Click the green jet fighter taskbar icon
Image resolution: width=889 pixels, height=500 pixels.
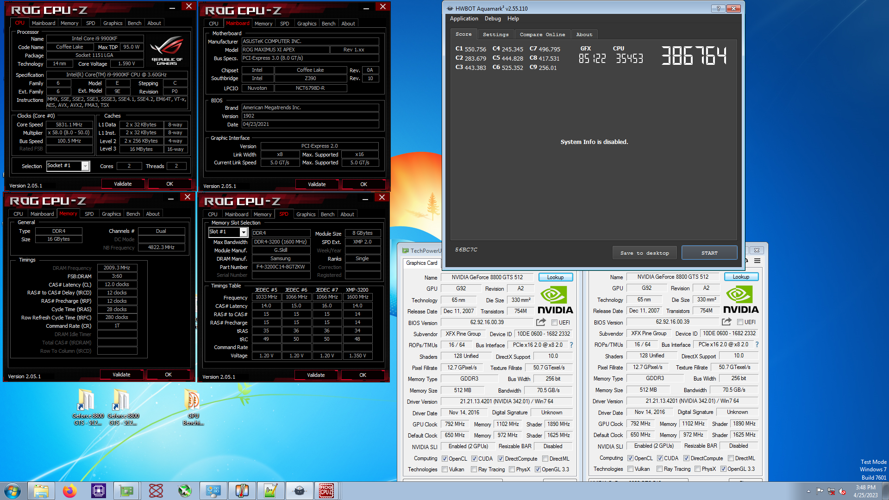(185, 491)
